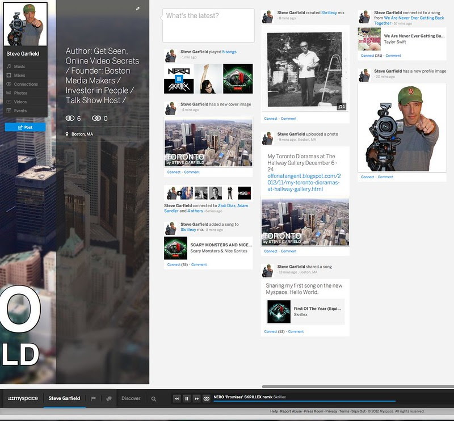The width and height of the screenshot is (454, 421).
Task: Open Music in the profile sidebar
Action: 19,66
